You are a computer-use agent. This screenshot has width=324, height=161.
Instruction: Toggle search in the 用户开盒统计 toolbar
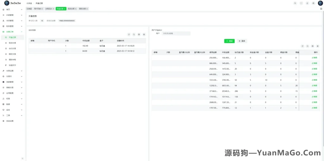pos(308,46)
